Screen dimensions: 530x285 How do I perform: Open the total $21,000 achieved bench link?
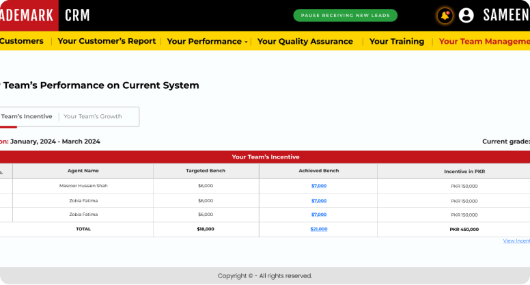(x=319, y=229)
